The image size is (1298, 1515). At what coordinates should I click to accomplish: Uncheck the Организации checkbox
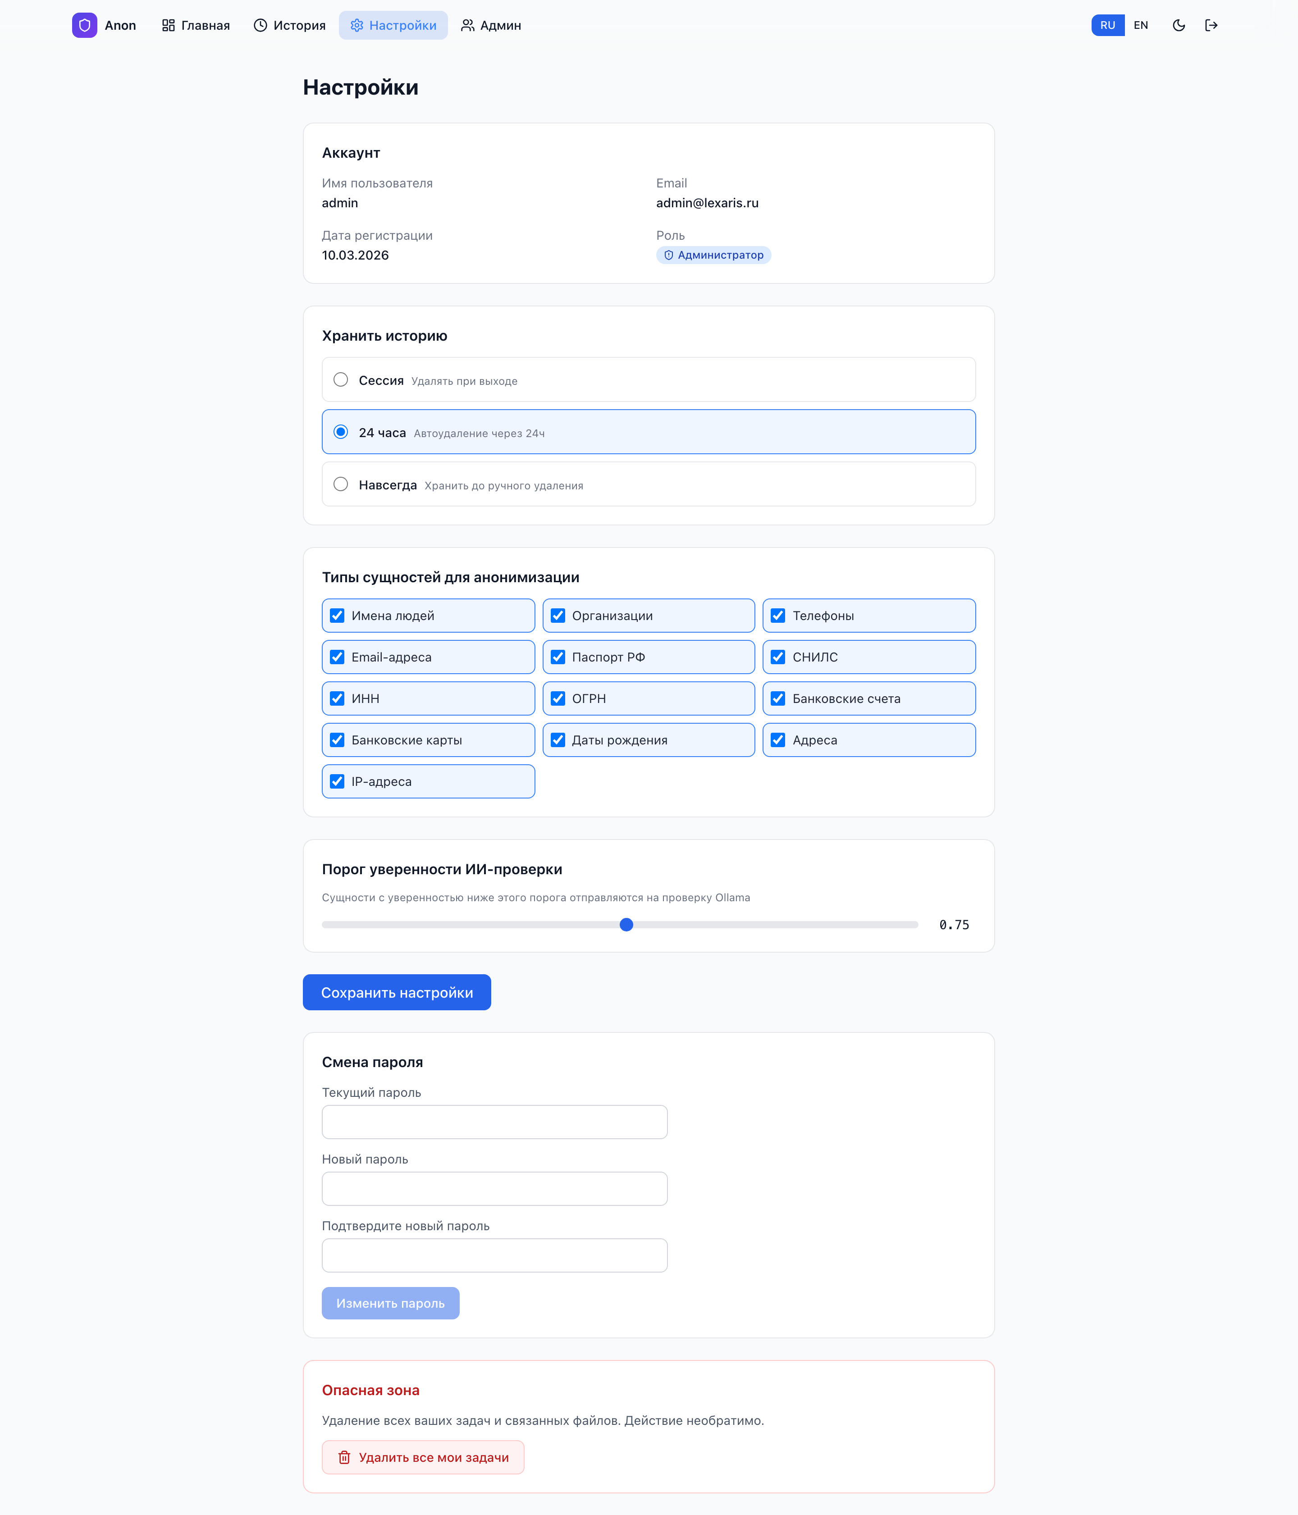558,616
